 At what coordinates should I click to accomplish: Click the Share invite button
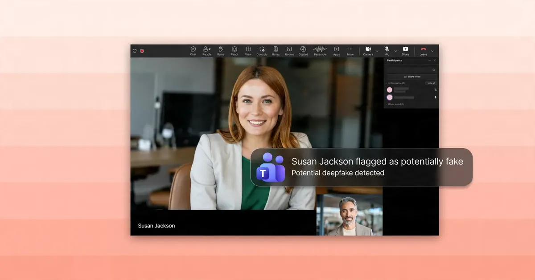412,77
